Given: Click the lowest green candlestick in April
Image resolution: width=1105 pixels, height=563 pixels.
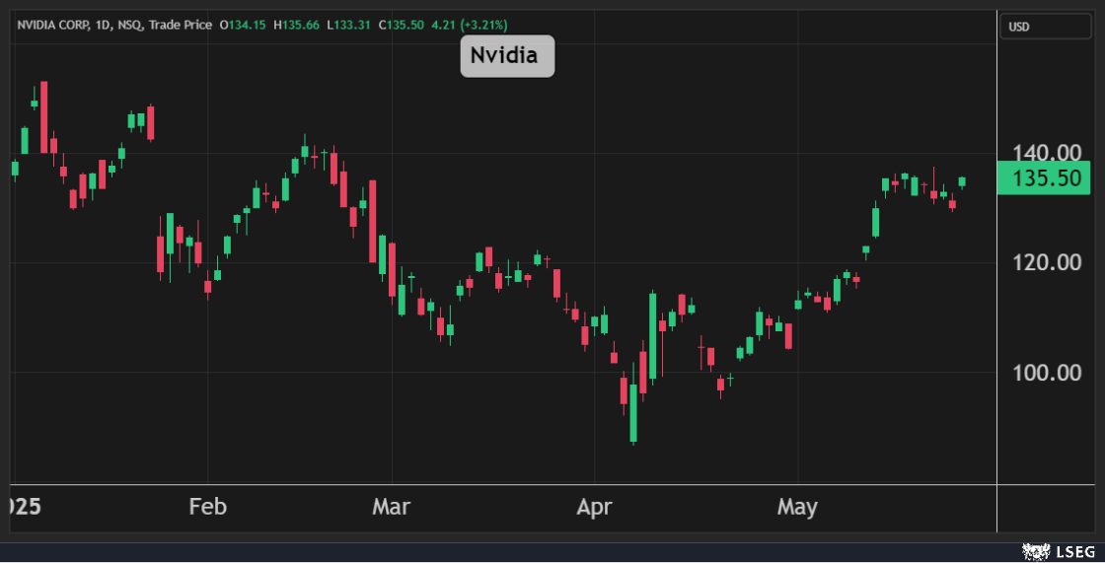Looking at the screenshot, I should click(x=633, y=413).
